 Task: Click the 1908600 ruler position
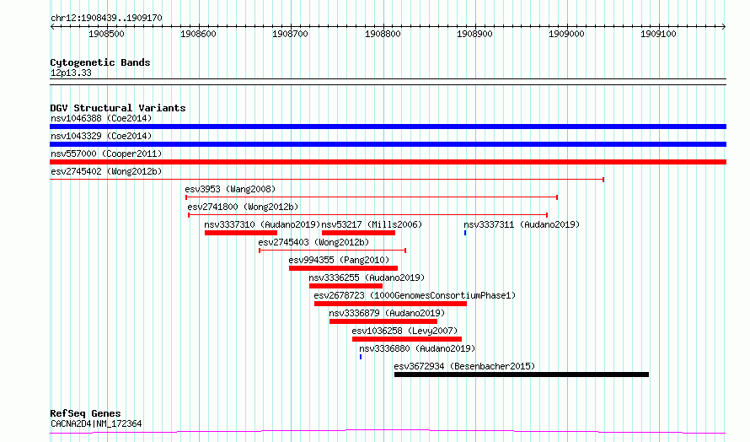pyautogui.click(x=198, y=34)
